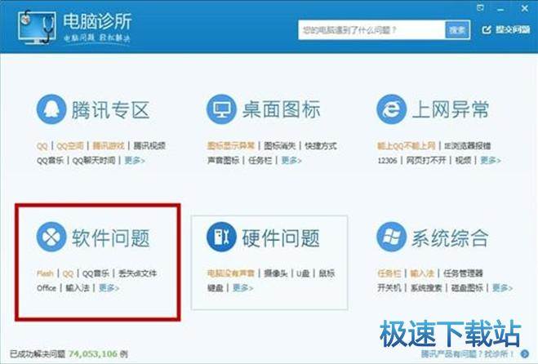The width and height of the screenshot is (538, 364).
Task: Open 丢失dll文件 link
Action: [x=137, y=273]
